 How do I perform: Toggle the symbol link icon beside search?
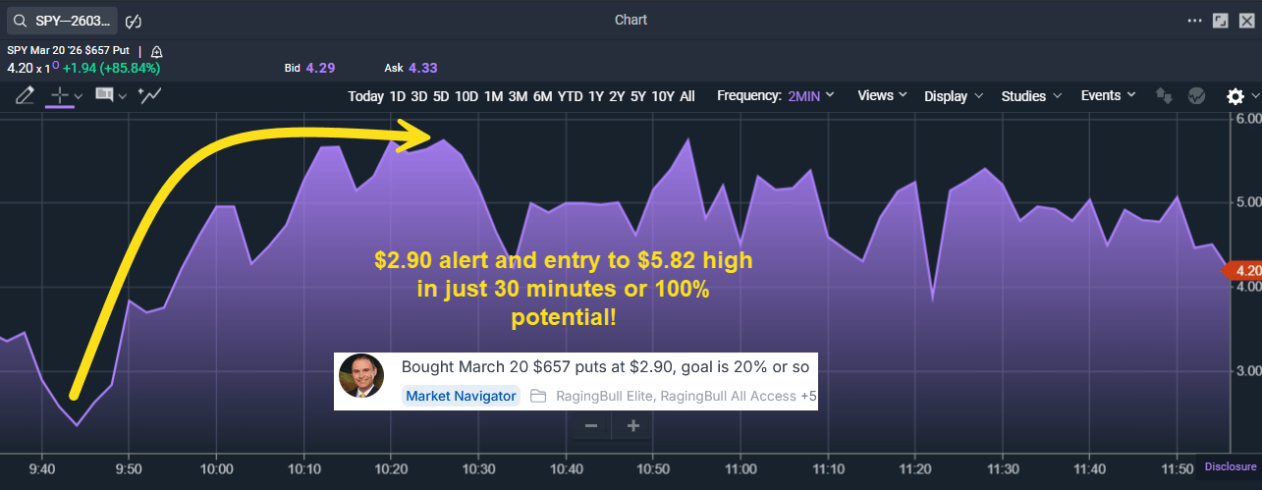point(136,21)
